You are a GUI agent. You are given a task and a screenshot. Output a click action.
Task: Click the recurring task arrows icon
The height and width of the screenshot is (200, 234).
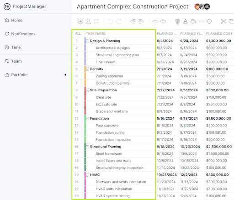click(96, 21)
